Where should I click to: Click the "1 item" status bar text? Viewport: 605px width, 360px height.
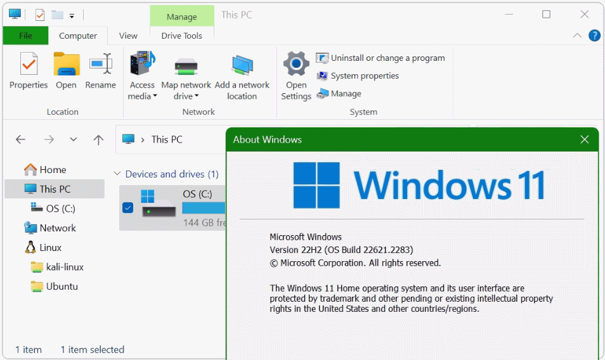coord(29,350)
